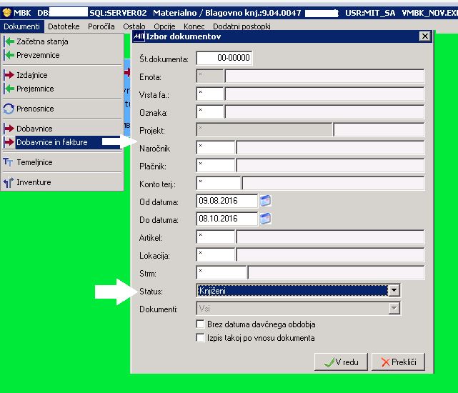
Task: Expand the Status dropdown showing Knjiženi
Action: tap(394, 290)
